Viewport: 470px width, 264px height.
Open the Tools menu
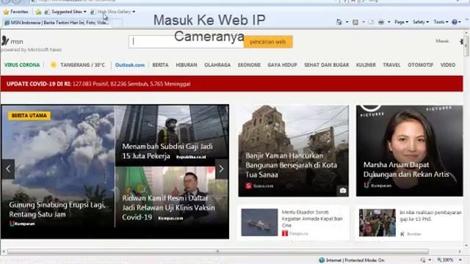pyautogui.click(x=441, y=22)
